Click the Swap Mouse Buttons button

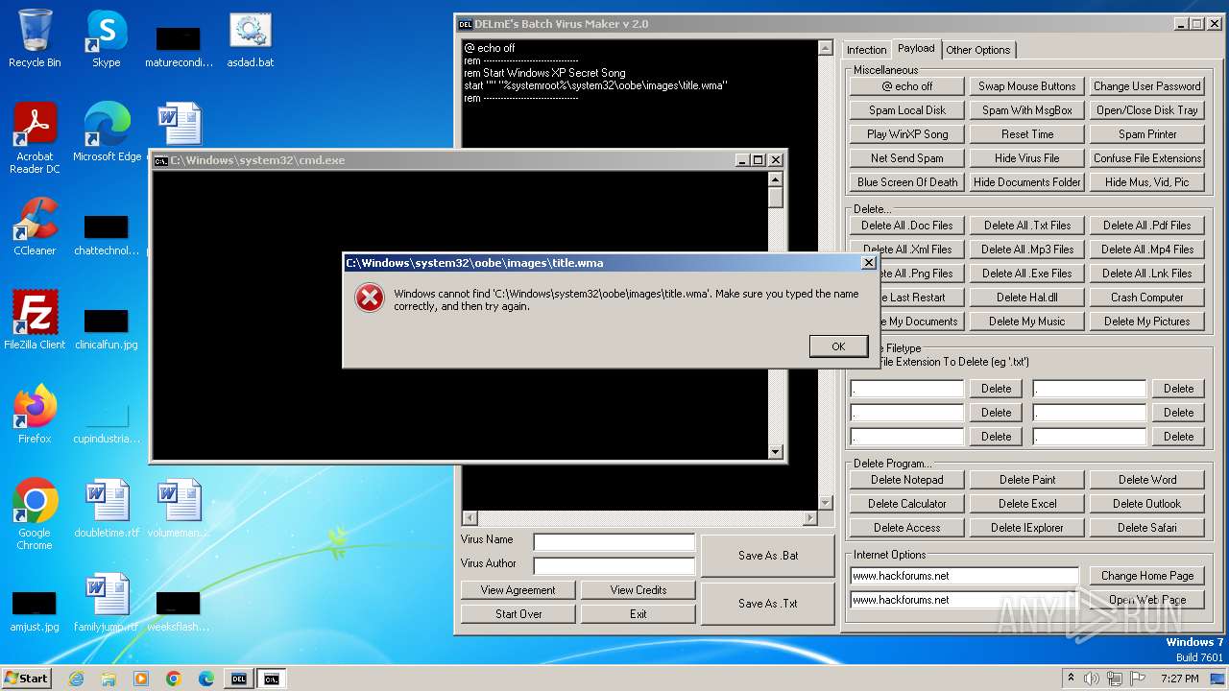tap(1027, 86)
